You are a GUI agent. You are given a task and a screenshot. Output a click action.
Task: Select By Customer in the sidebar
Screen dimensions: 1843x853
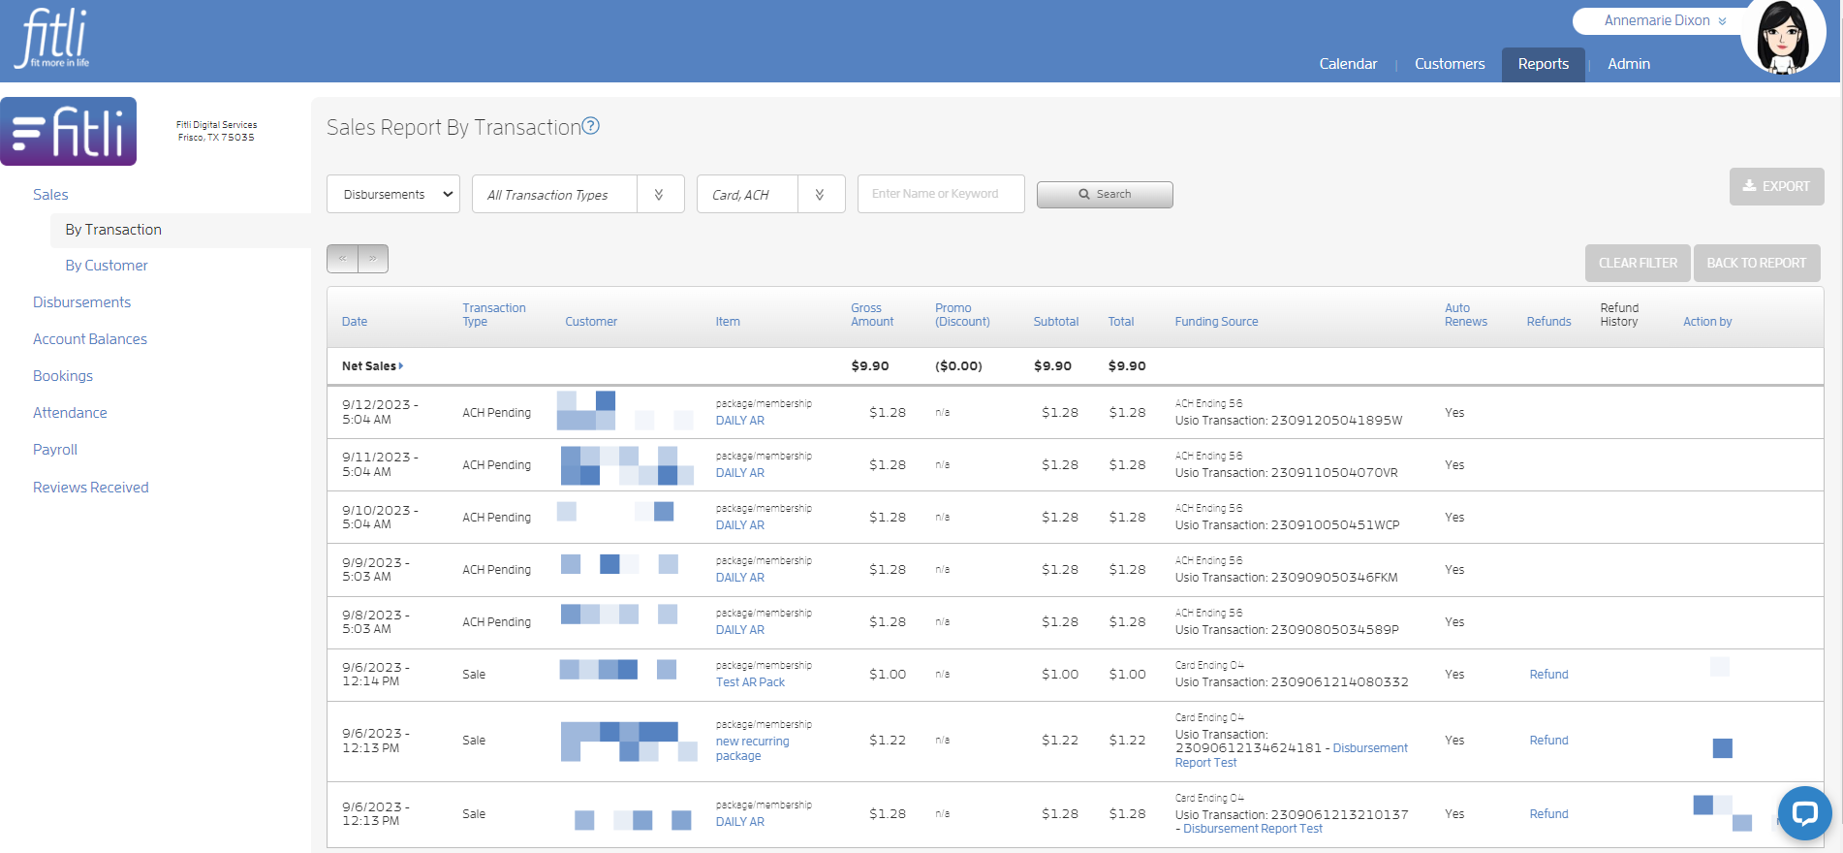(x=107, y=266)
